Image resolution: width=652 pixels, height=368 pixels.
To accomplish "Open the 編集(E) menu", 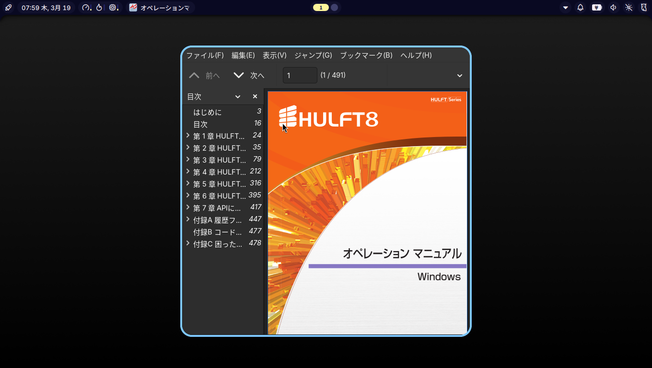I will coord(243,55).
